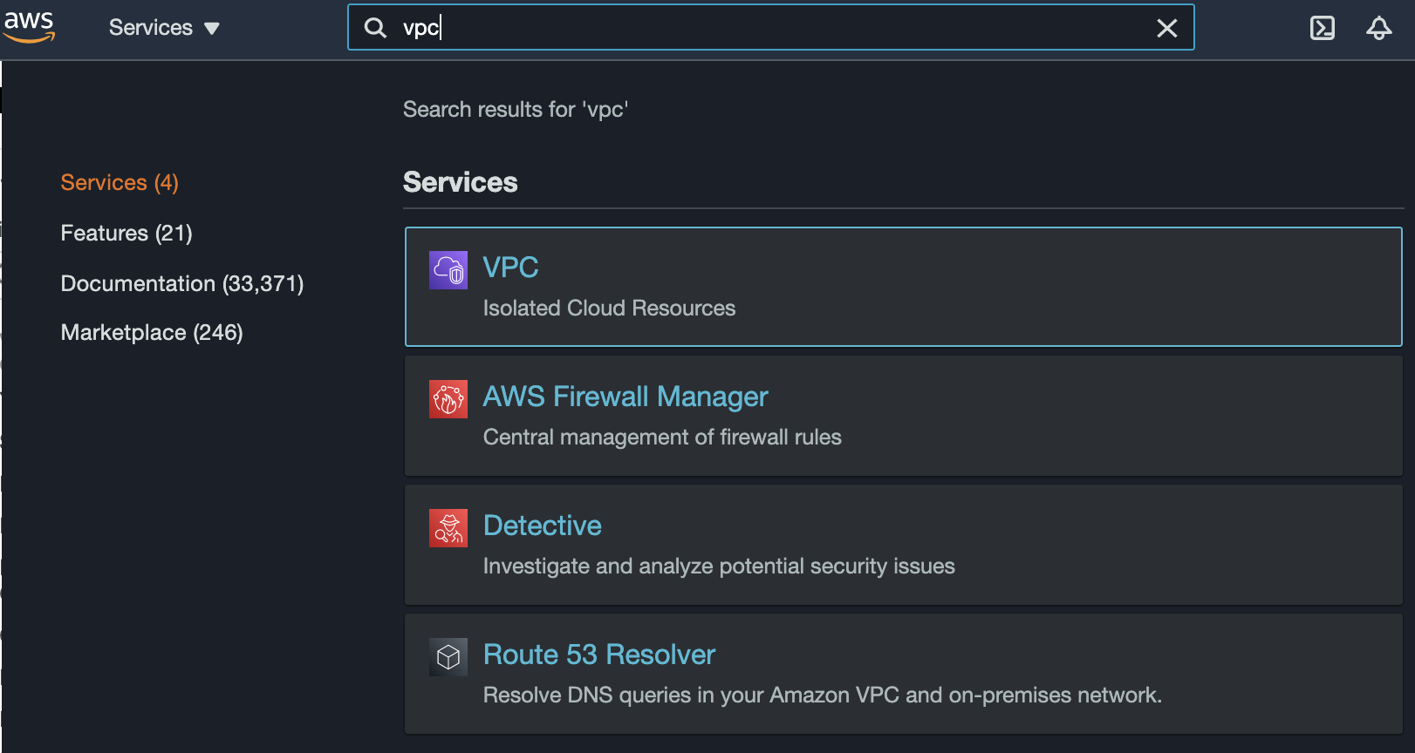This screenshot has height=753, width=1415.
Task: Show Features (21) results
Action: pyautogui.click(x=126, y=233)
